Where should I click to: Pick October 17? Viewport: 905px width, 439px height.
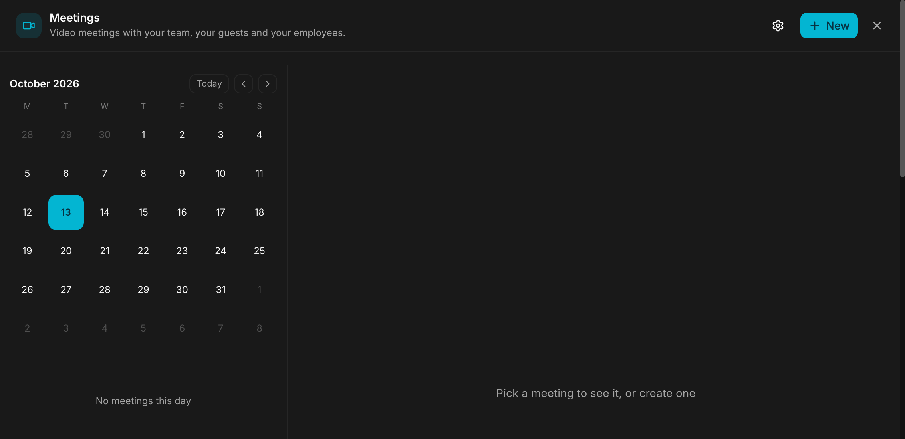pos(221,212)
